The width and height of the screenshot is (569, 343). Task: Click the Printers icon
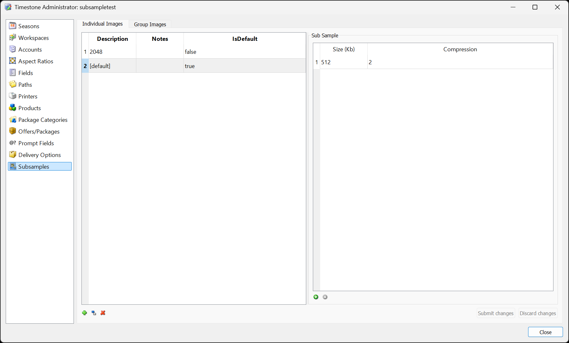[12, 96]
